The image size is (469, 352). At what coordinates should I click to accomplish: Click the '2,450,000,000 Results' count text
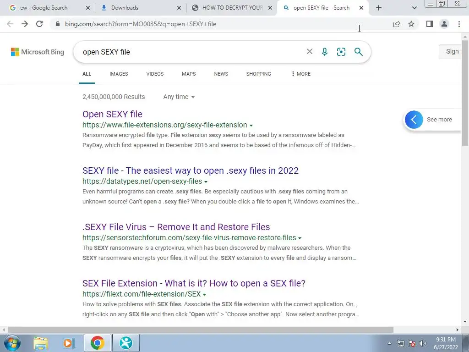(114, 97)
